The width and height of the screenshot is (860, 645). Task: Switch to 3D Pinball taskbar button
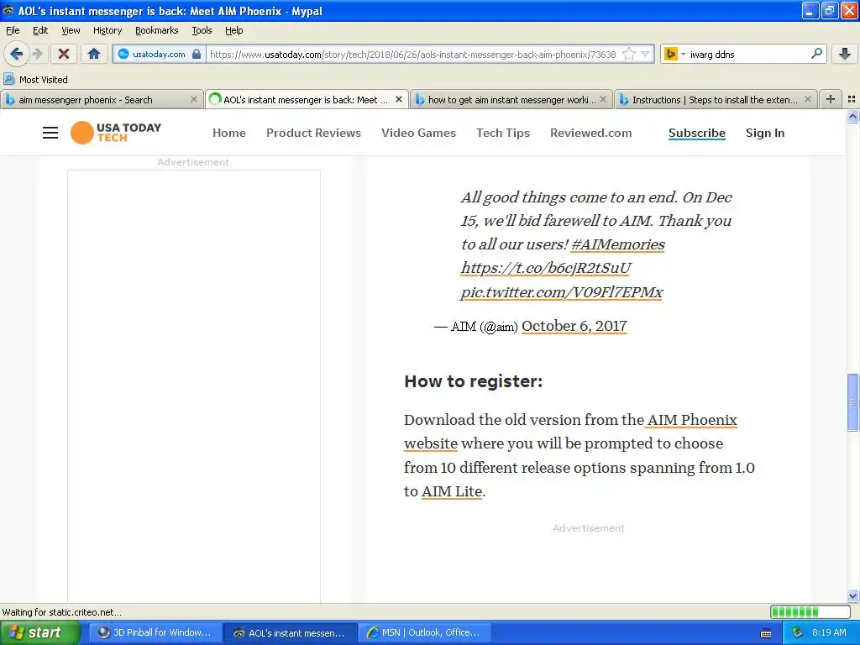click(156, 633)
